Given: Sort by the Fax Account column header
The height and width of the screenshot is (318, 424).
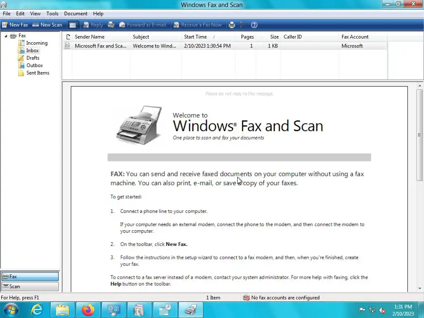Looking at the screenshot, I should click(x=363, y=37).
